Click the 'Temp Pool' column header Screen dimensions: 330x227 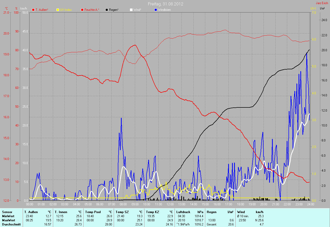pos(93,212)
